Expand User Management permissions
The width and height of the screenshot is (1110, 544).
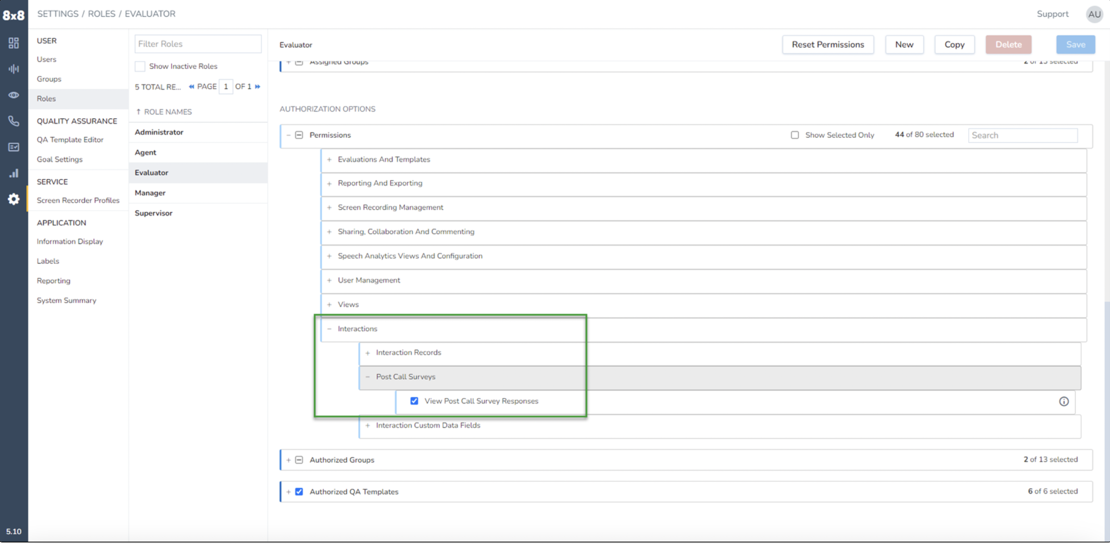(x=329, y=281)
